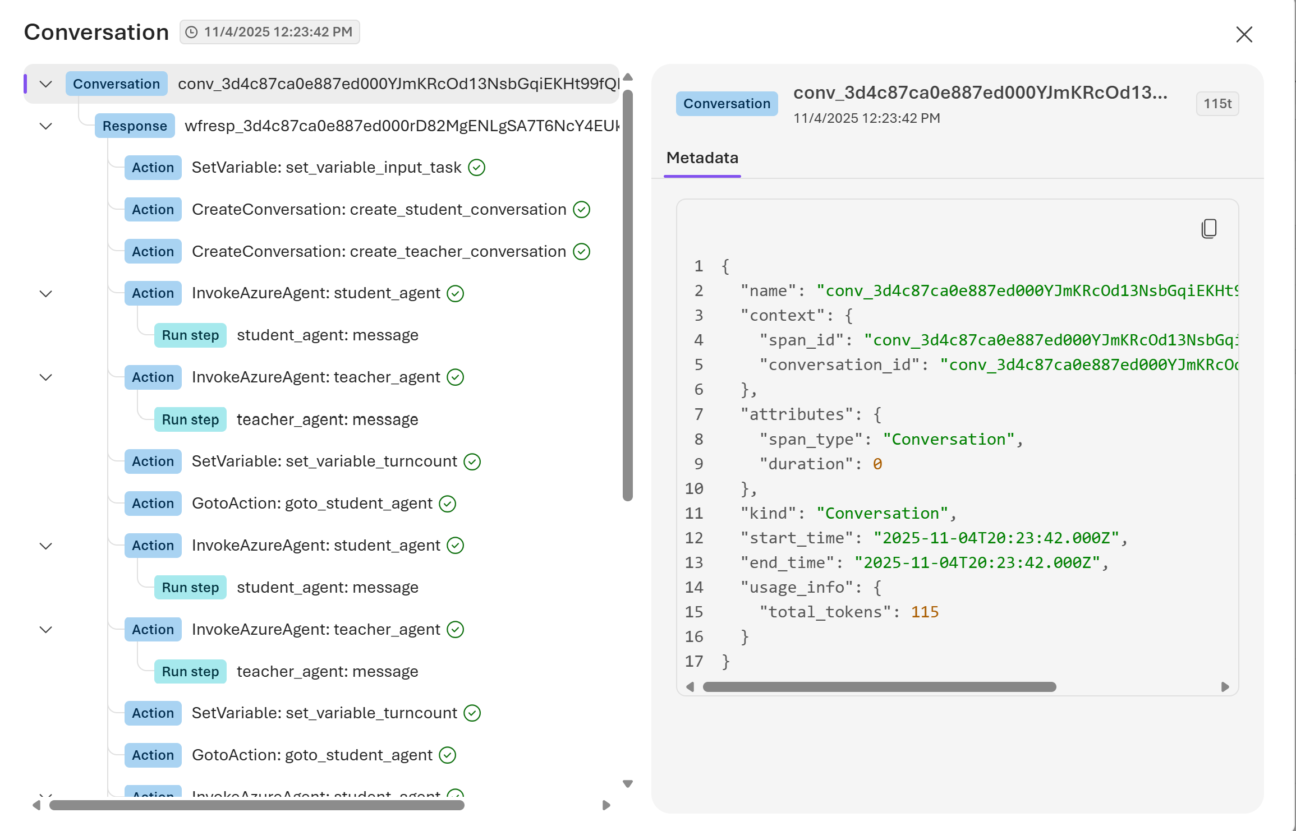Screen dimensions: 1296x831
Task: Collapse the Response node chevron
Action: pyautogui.click(x=45, y=126)
